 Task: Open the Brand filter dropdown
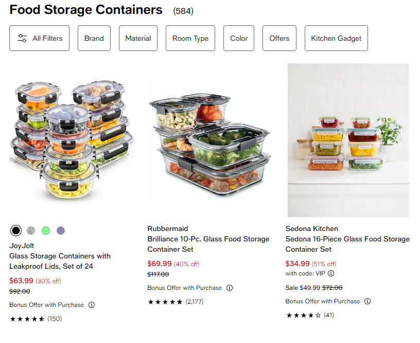click(x=94, y=38)
